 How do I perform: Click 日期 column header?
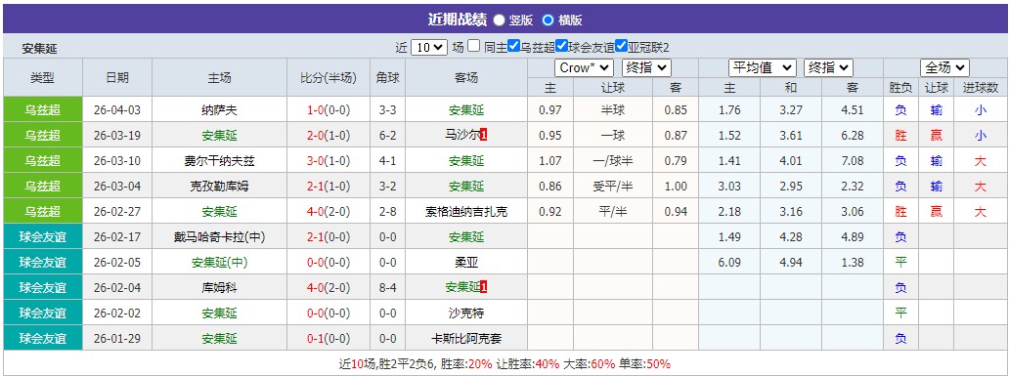(117, 78)
